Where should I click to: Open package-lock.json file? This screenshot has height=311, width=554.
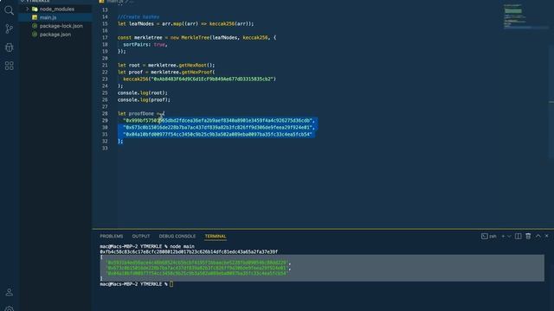[x=61, y=26]
